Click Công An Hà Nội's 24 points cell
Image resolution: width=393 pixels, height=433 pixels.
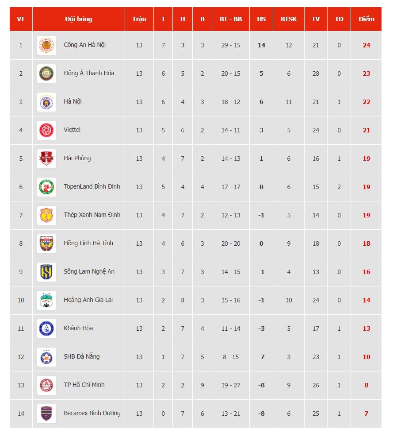pos(366,45)
